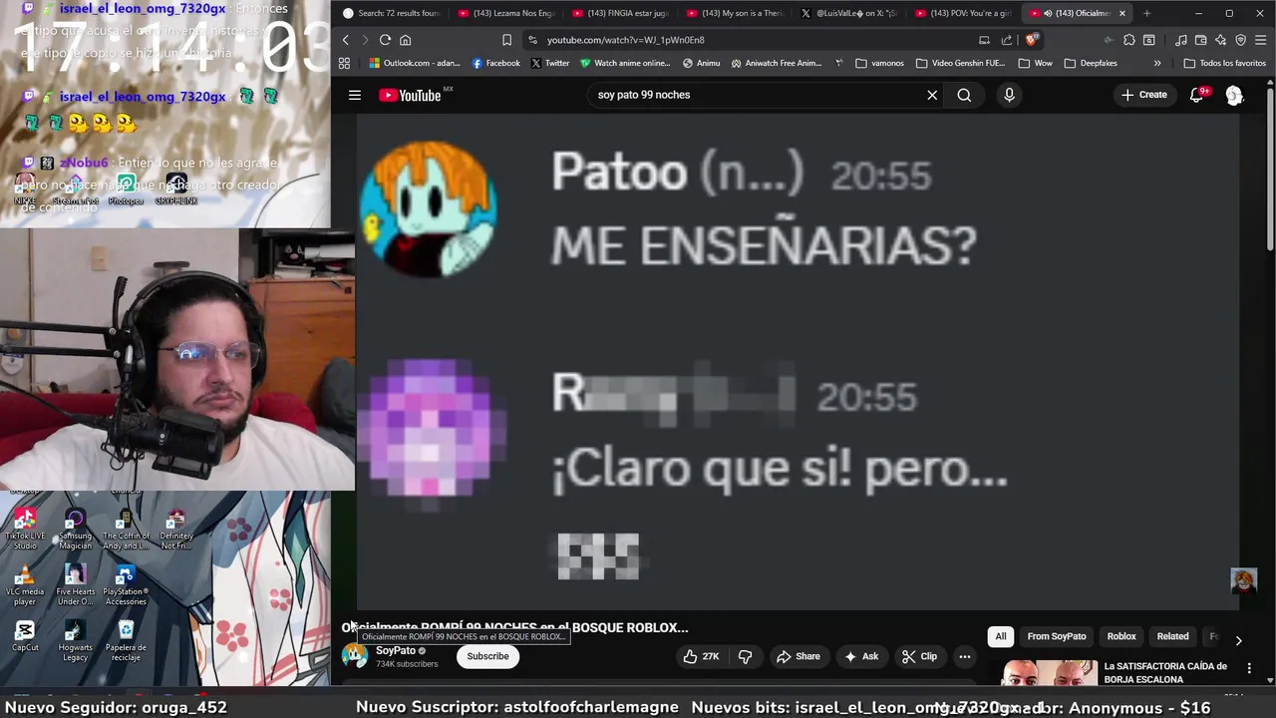Open Animu bookmark
This screenshot has height=718, width=1276.
[701, 63]
